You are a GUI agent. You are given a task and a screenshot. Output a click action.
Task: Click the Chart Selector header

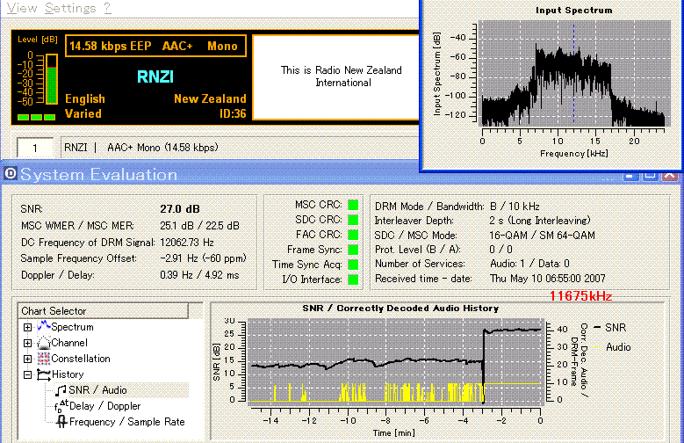(x=104, y=311)
